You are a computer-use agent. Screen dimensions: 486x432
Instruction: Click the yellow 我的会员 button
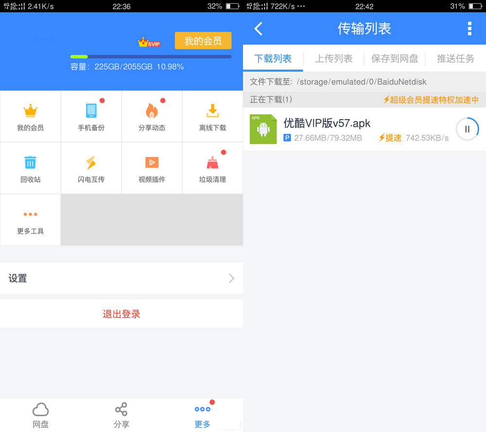(x=203, y=41)
